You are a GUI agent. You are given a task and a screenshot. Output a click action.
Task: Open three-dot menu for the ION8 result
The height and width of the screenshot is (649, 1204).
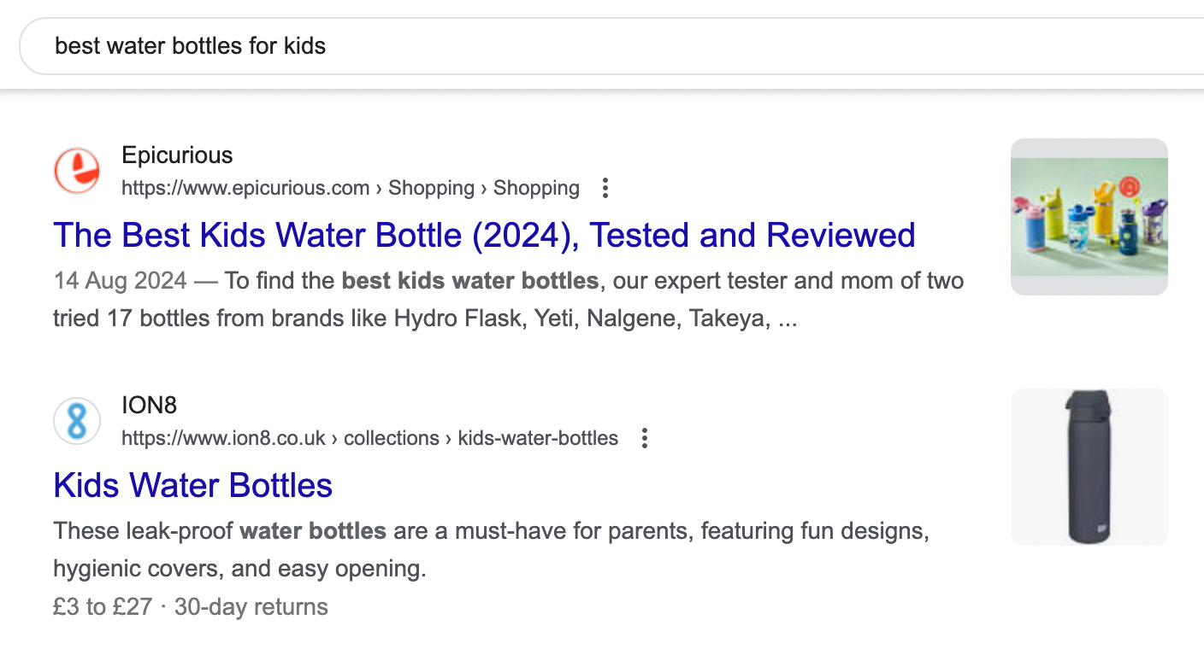(x=645, y=438)
